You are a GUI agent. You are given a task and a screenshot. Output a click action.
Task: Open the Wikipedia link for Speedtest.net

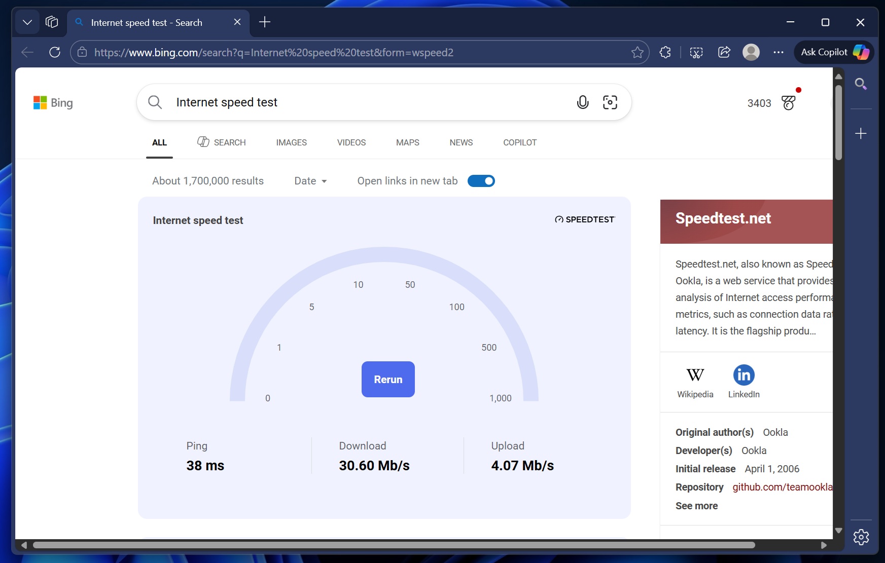pos(695,381)
